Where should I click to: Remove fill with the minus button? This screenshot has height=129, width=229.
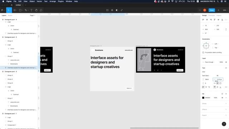(x=226, y=98)
